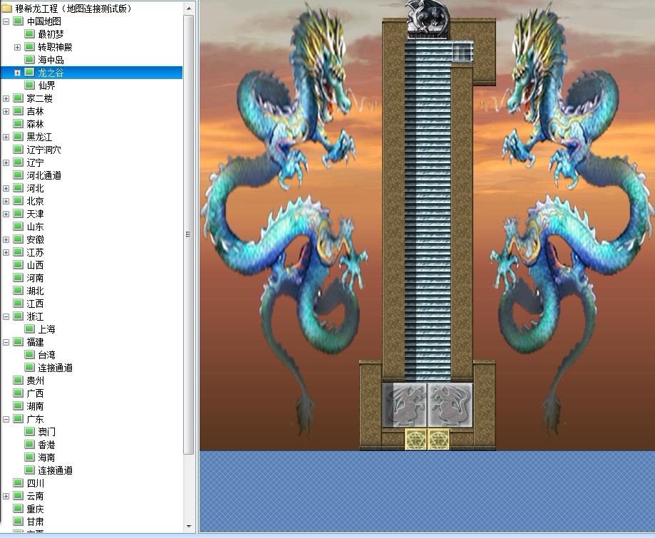Screen dimensions: 655x538
Task: Select 连接通道 under 广东
Action: click(56, 470)
